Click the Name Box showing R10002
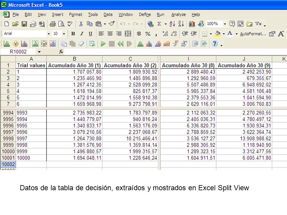Image resolution: width=287 pixels, height=215 pixels. [x=18, y=52]
